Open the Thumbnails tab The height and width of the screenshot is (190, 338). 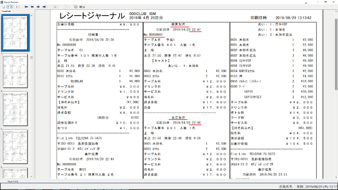6,11
